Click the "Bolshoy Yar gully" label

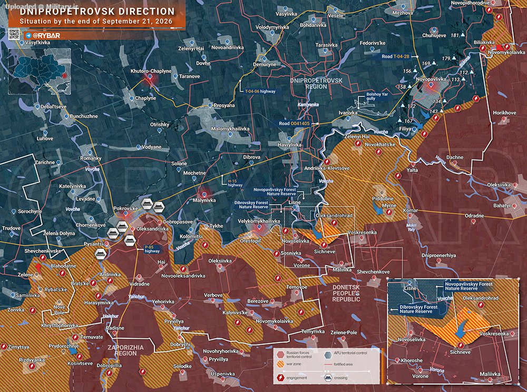[377, 96]
